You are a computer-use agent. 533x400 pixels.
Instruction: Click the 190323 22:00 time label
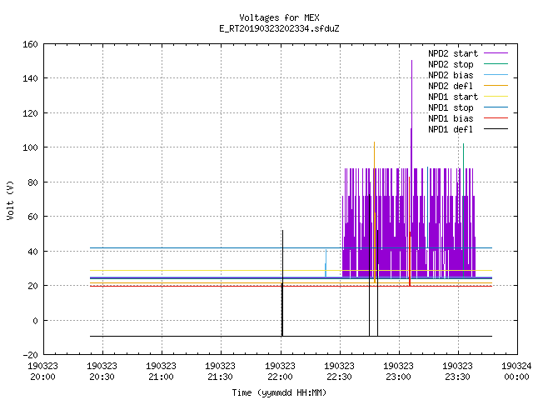pyautogui.click(x=280, y=372)
